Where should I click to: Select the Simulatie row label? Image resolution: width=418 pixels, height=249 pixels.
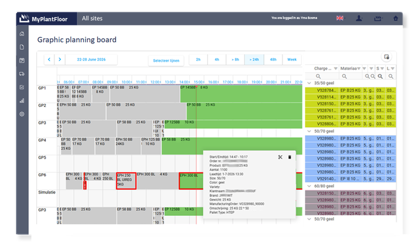(47, 193)
